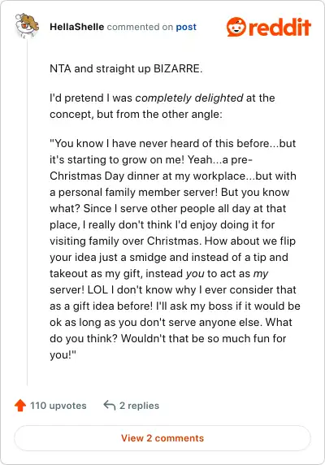Image resolution: width=325 pixels, height=465 pixels.
Task: Open HellaShelle's Snoo avatar image
Action: (x=27, y=26)
